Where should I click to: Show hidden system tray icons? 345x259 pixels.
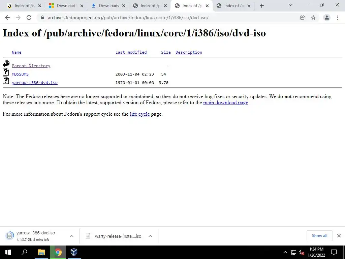(285, 252)
